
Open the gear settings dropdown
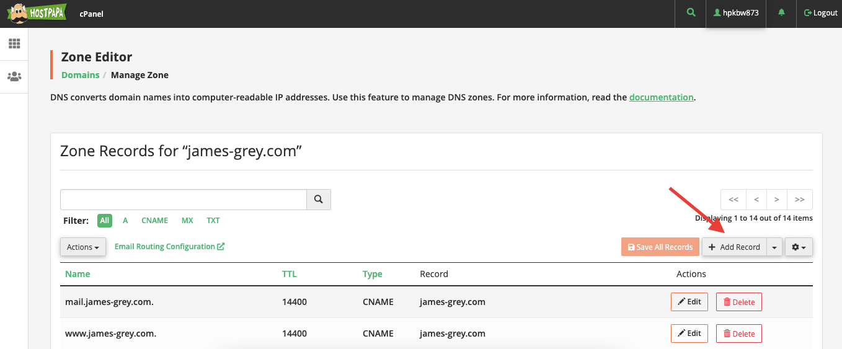tap(799, 247)
